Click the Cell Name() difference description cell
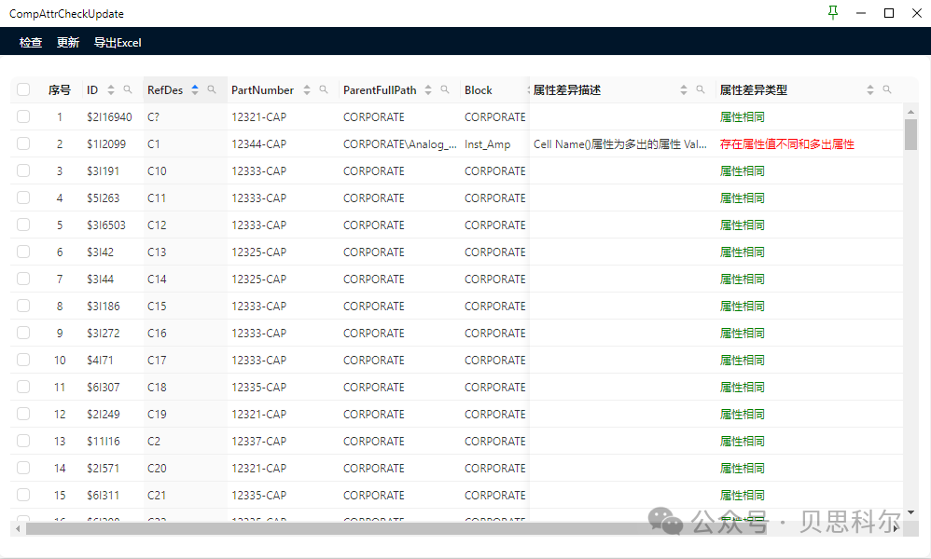 click(x=619, y=144)
